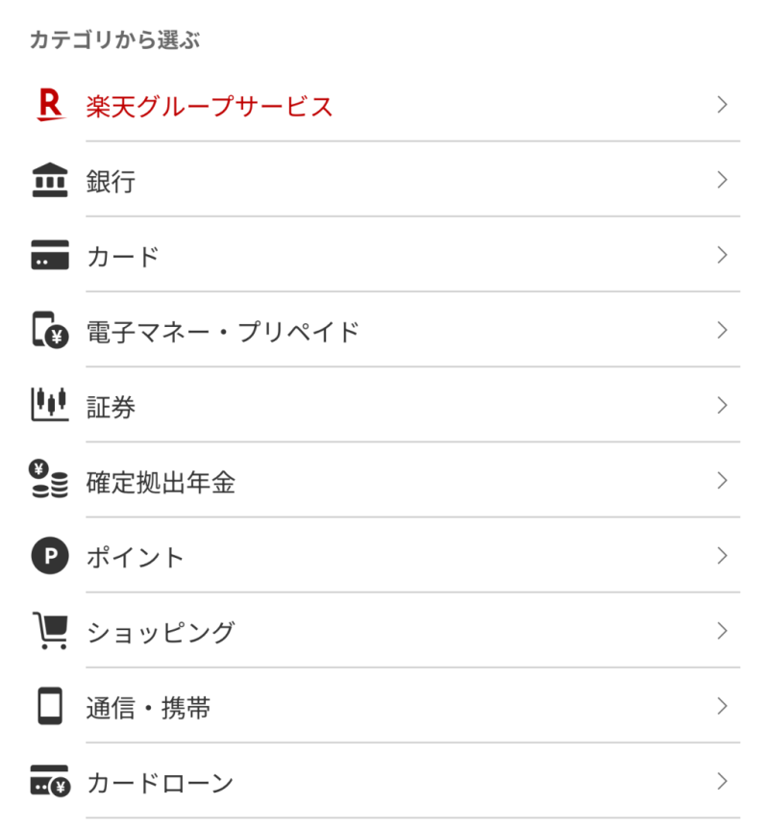
Task: Open the カードローン category text
Action: point(161,784)
